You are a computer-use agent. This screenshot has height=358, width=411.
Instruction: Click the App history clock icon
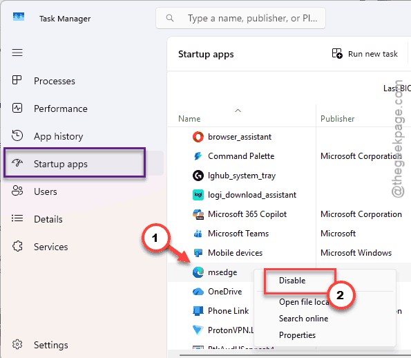pos(17,135)
